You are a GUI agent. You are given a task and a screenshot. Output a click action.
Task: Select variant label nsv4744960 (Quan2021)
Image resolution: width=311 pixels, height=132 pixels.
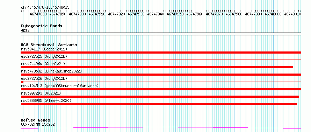click(x=43, y=64)
